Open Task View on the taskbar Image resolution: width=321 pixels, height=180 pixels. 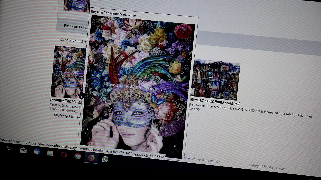[x=9, y=149]
